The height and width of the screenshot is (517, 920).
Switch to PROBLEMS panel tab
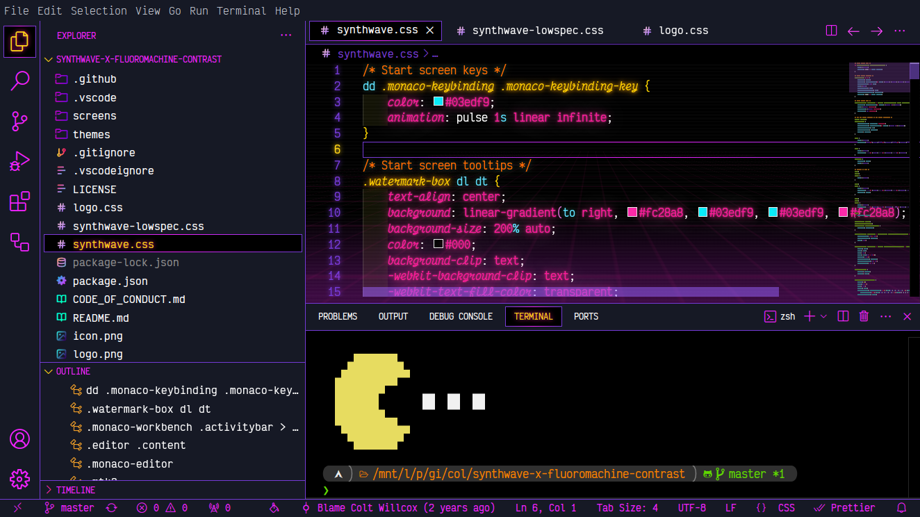pos(338,316)
